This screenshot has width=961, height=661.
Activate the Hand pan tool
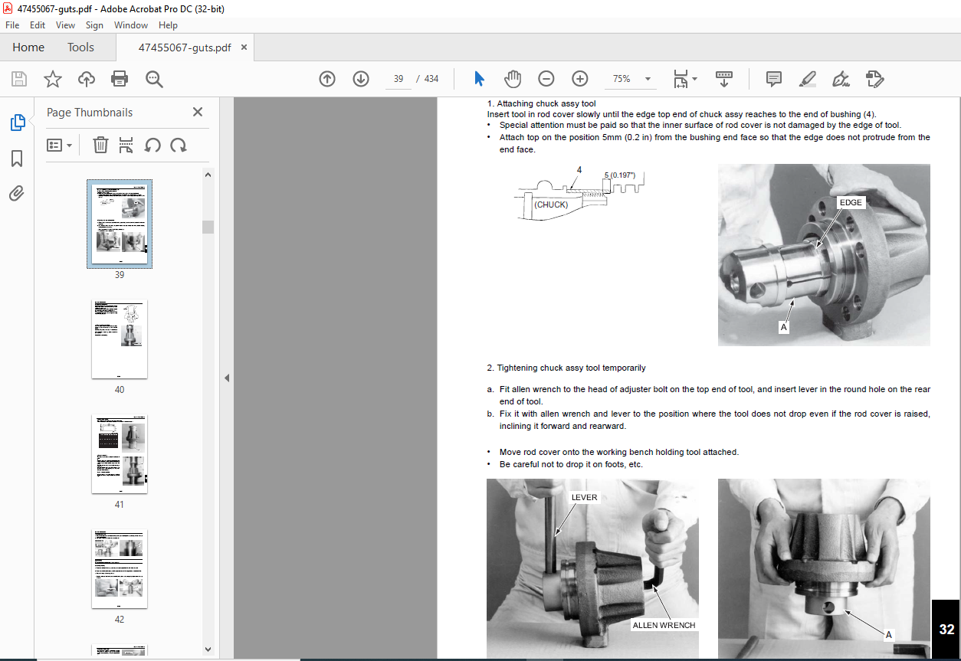(513, 79)
